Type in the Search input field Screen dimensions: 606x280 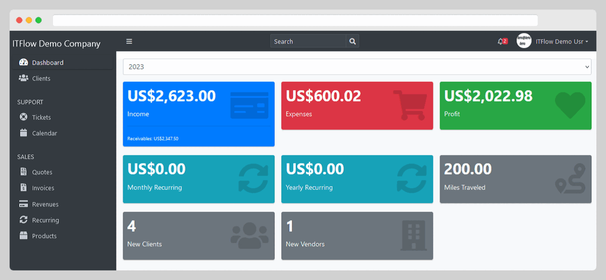pyautogui.click(x=308, y=41)
